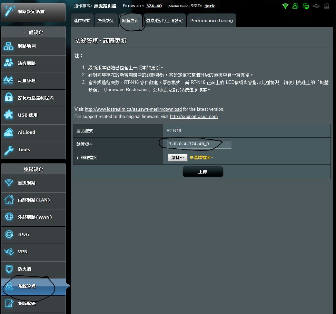Open the 網路地圖 network map icon

(x=9, y=46)
